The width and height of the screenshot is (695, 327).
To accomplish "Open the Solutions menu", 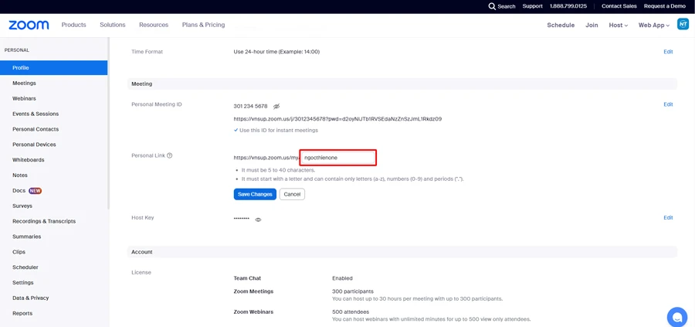I will pos(113,25).
